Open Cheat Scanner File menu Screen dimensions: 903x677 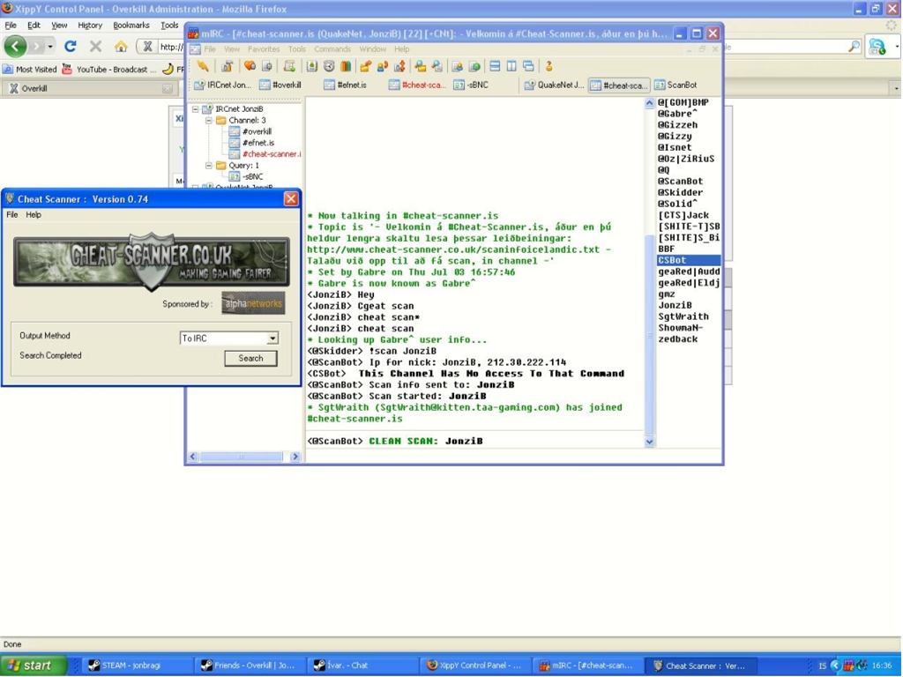click(12, 215)
